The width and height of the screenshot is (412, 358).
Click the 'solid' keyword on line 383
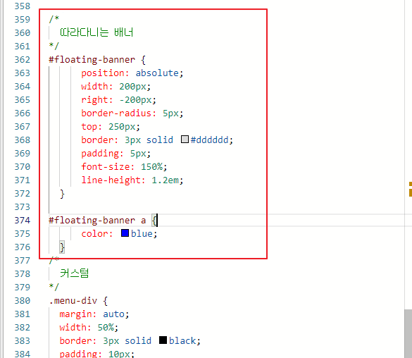(138, 341)
